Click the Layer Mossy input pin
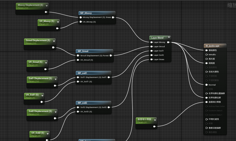Image resolution: width=236 pixels, height=141 pixels. [x=152, y=42]
